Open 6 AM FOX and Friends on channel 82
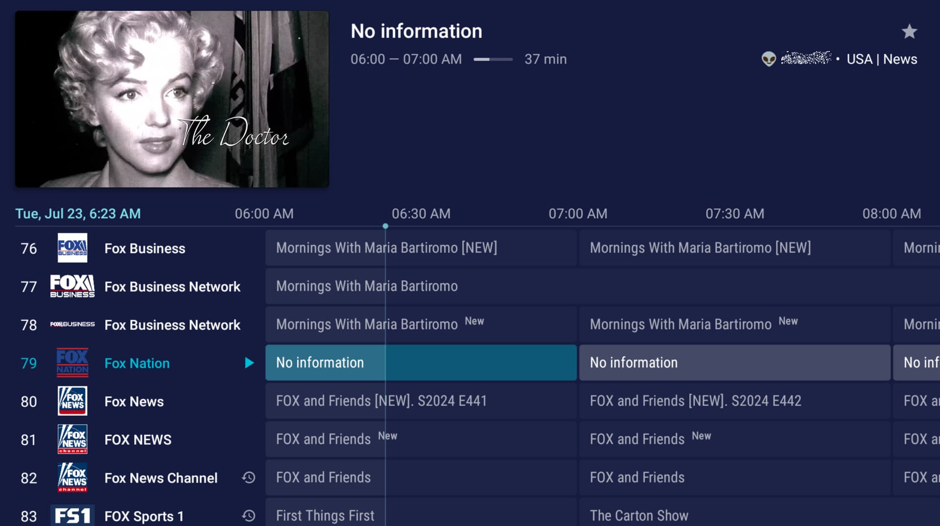This screenshot has width=940, height=526. click(x=421, y=477)
